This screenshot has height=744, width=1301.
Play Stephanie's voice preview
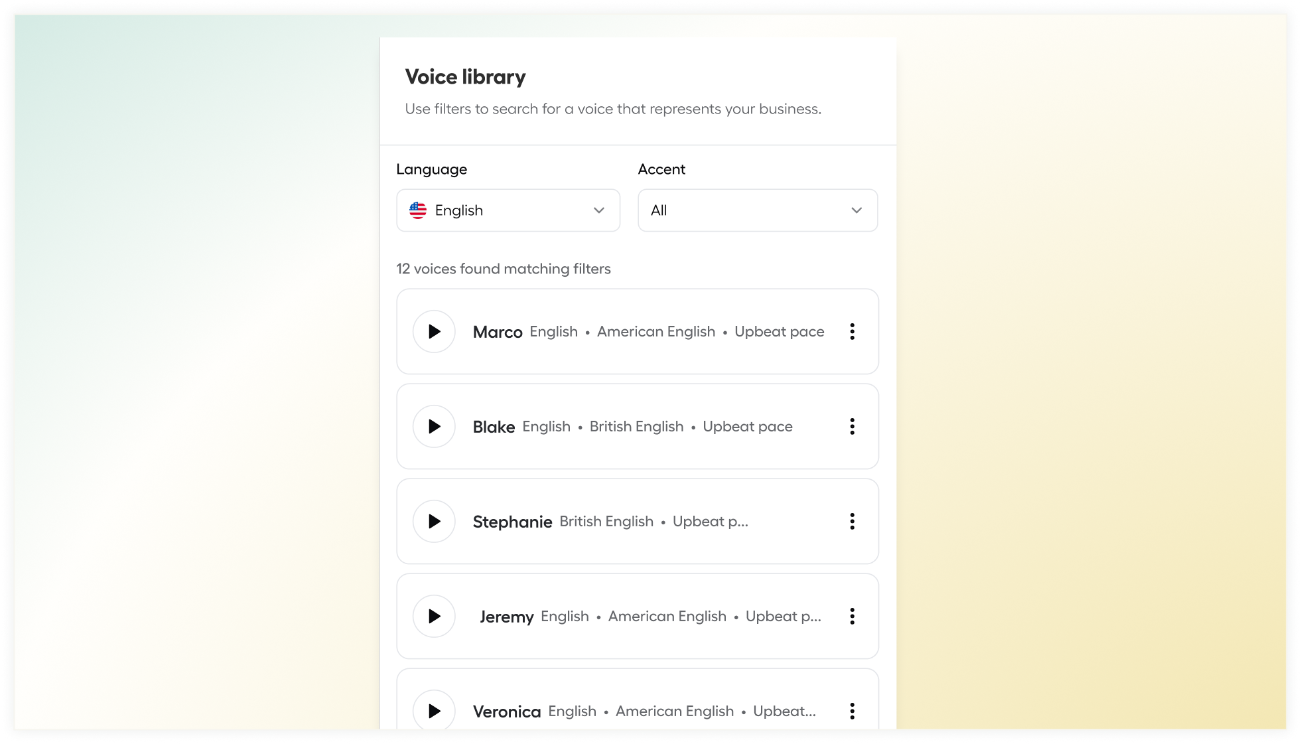(x=434, y=521)
